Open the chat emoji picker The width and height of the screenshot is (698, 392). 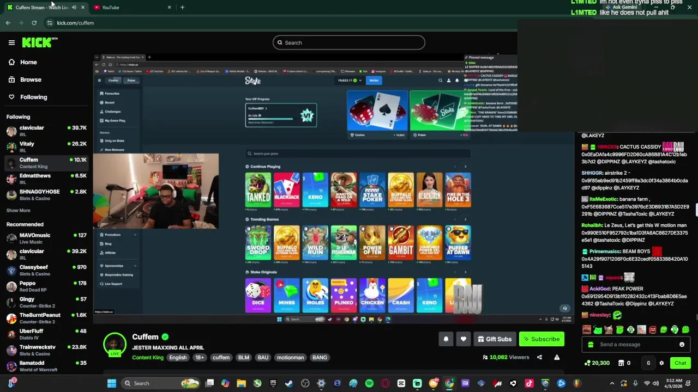coord(682,345)
